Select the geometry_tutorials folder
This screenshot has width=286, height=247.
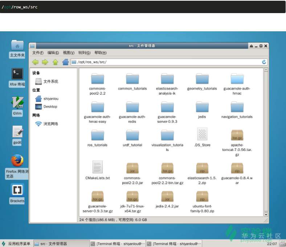pos(202,82)
